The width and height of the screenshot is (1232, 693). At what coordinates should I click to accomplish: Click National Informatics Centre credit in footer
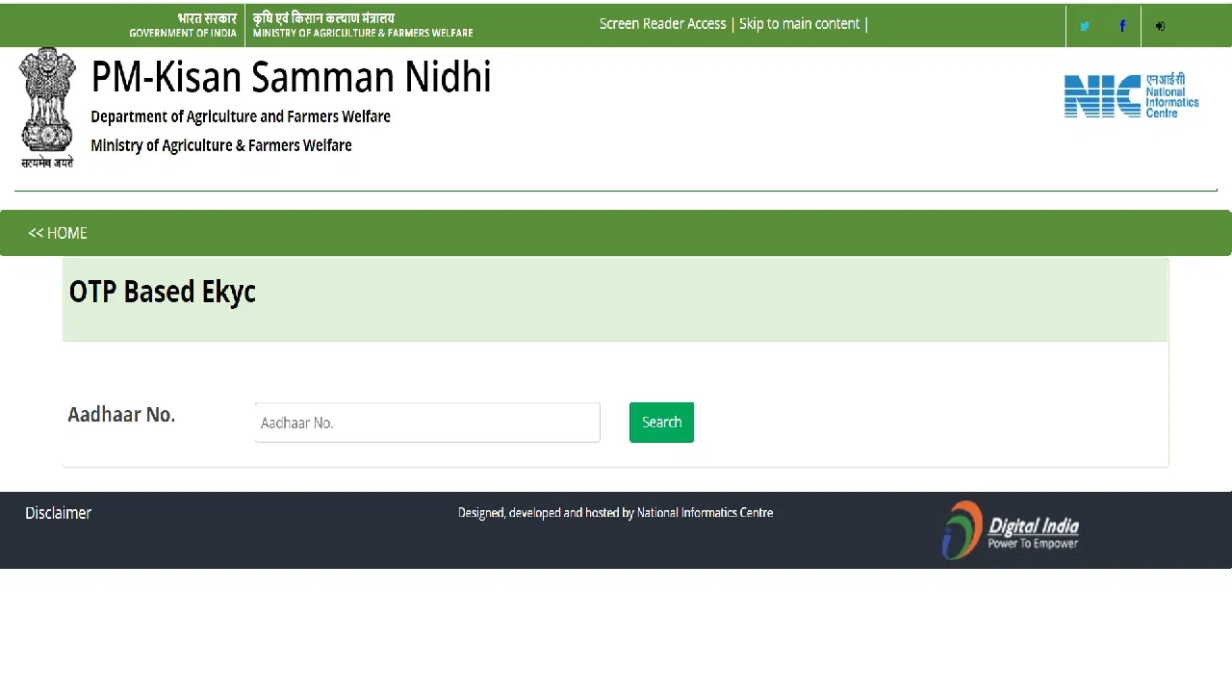point(705,512)
